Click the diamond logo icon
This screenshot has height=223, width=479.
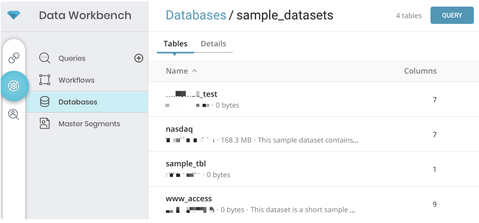click(x=14, y=15)
